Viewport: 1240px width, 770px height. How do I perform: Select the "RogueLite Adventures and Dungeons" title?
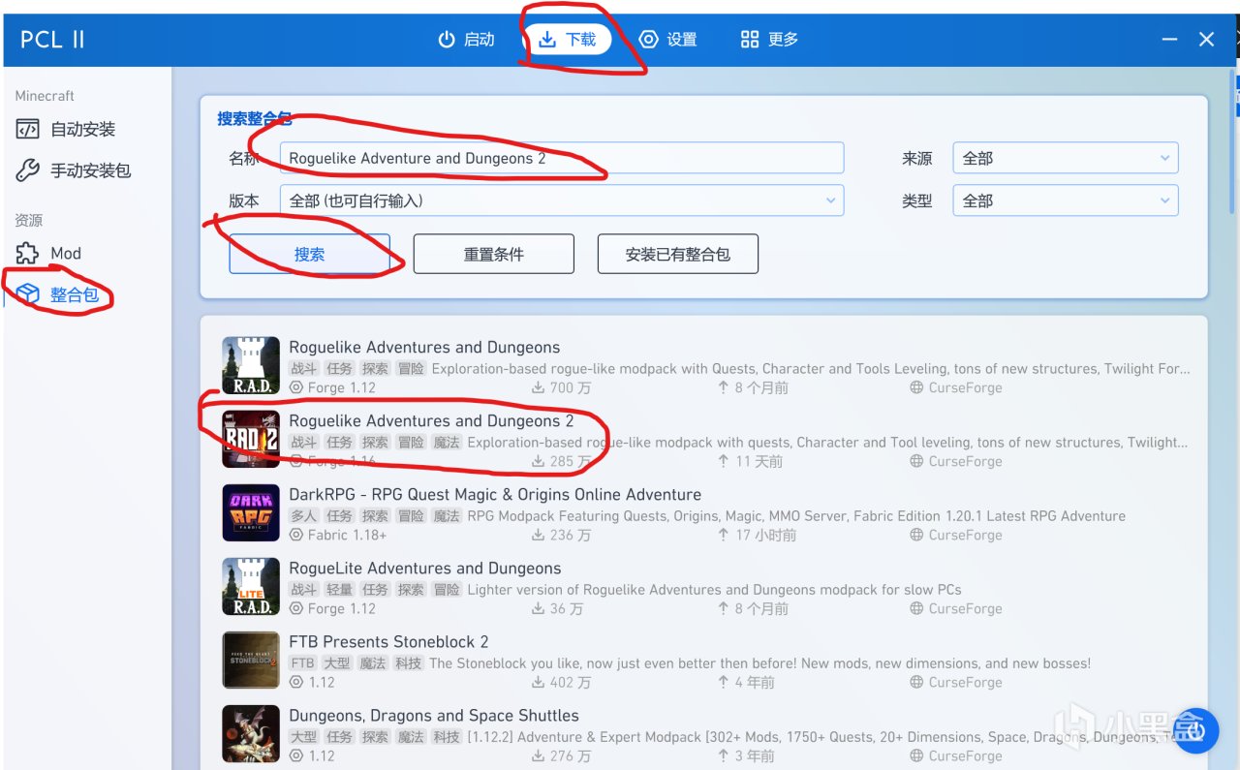[425, 568]
